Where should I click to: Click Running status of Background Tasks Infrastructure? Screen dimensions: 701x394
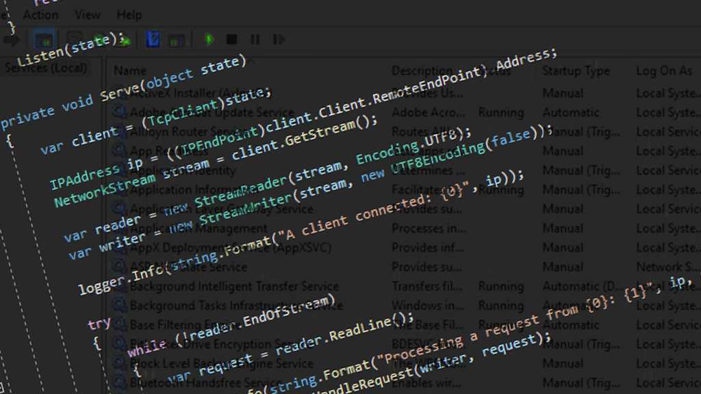point(500,306)
